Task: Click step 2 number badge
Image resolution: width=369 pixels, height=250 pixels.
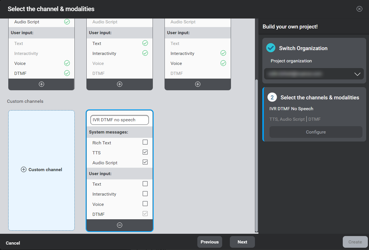Action: pos(272,97)
